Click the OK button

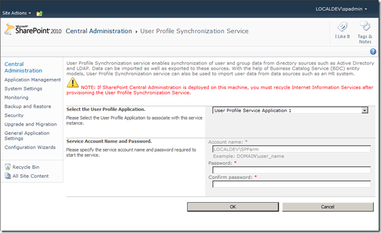[x=233, y=207]
